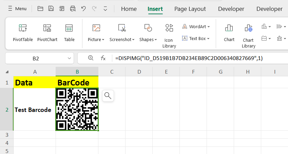Click the Text Box button
Viewport: 288px width, 154px height.
point(196,38)
